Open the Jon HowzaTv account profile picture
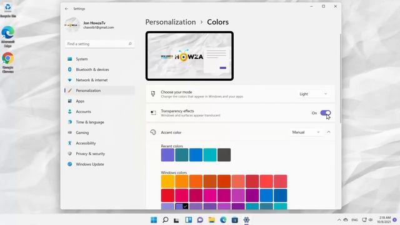The width and height of the screenshot is (400, 225). coord(72,25)
